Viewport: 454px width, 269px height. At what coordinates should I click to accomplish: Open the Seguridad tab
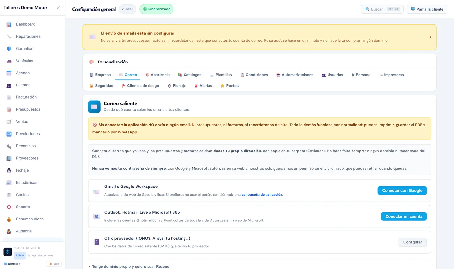102,86
